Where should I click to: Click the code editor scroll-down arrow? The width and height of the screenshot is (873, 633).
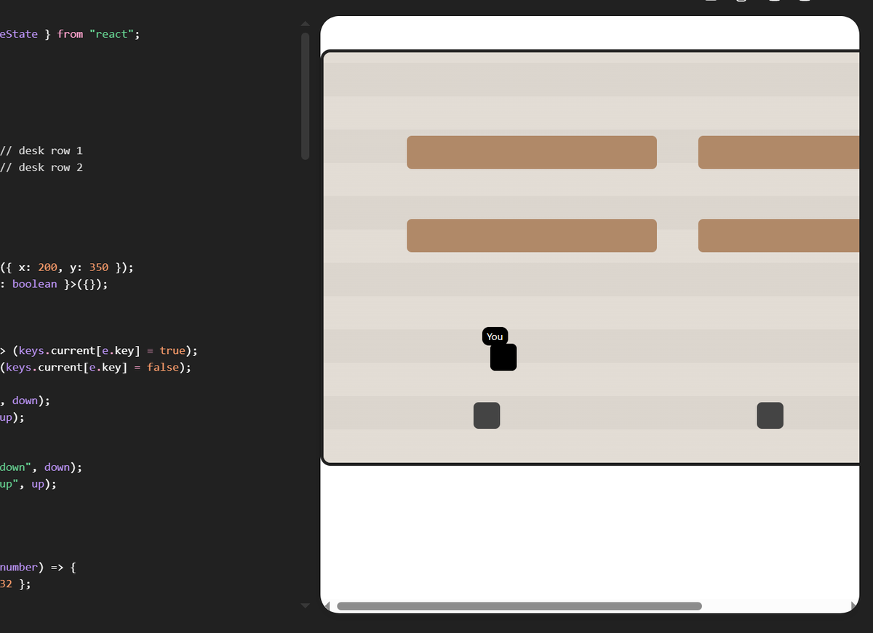pyautogui.click(x=306, y=605)
